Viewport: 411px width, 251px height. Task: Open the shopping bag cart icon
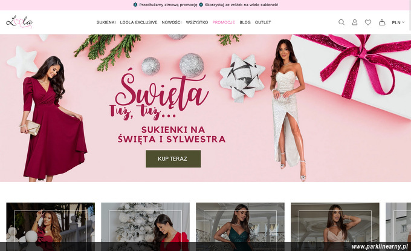point(382,22)
